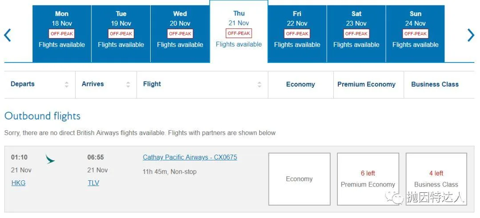The width and height of the screenshot is (480, 218).
Task: Sort flights by Departs column arrows
Action: tap(67, 84)
